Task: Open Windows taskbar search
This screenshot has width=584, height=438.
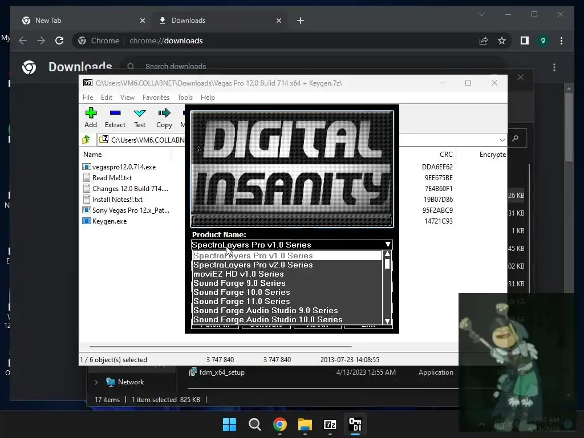Action: point(255,424)
